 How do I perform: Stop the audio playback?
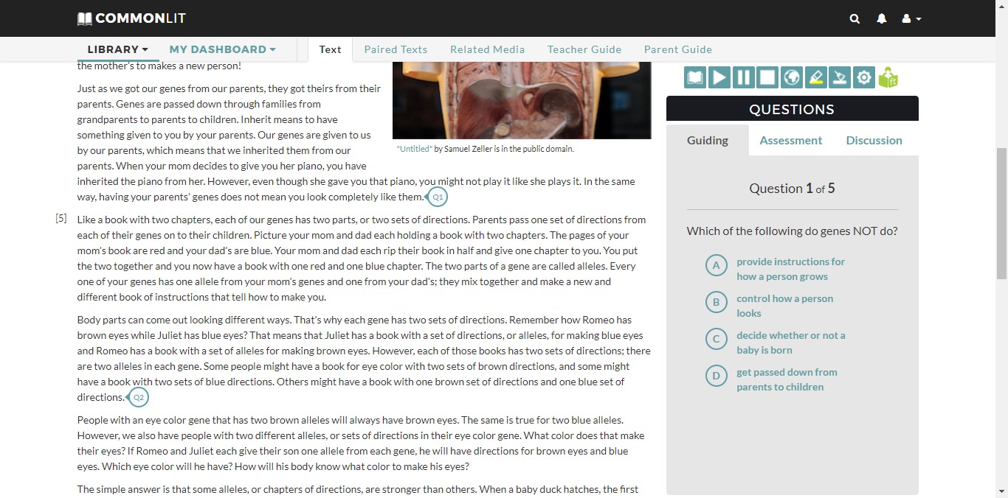pyautogui.click(x=767, y=77)
